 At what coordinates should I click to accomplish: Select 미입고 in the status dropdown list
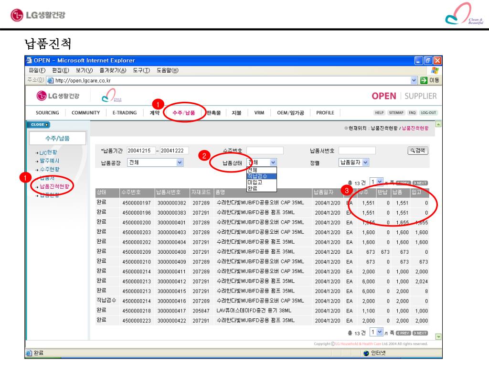click(262, 182)
